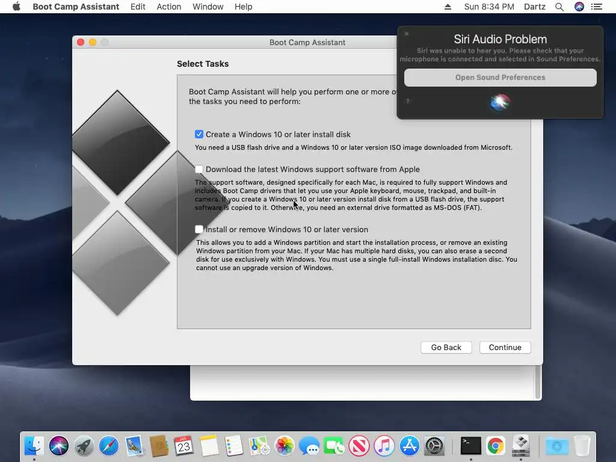Open the Action menu
This screenshot has width=616, height=462.
pyautogui.click(x=169, y=7)
